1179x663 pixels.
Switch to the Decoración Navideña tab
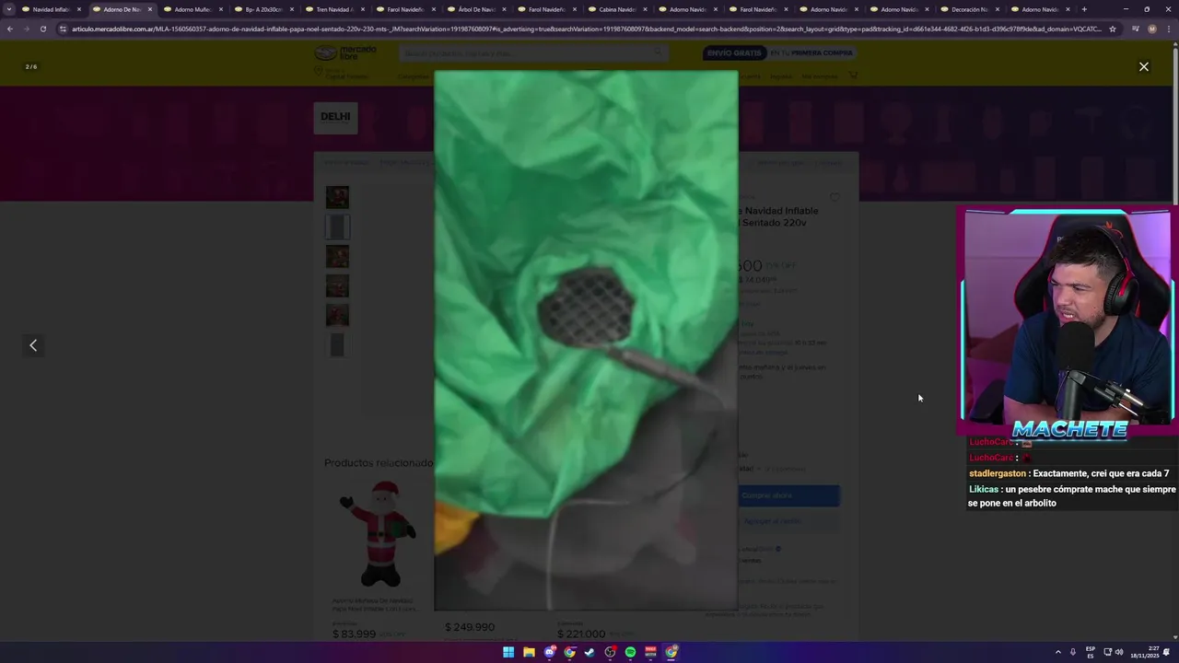[x=969, y=9]
